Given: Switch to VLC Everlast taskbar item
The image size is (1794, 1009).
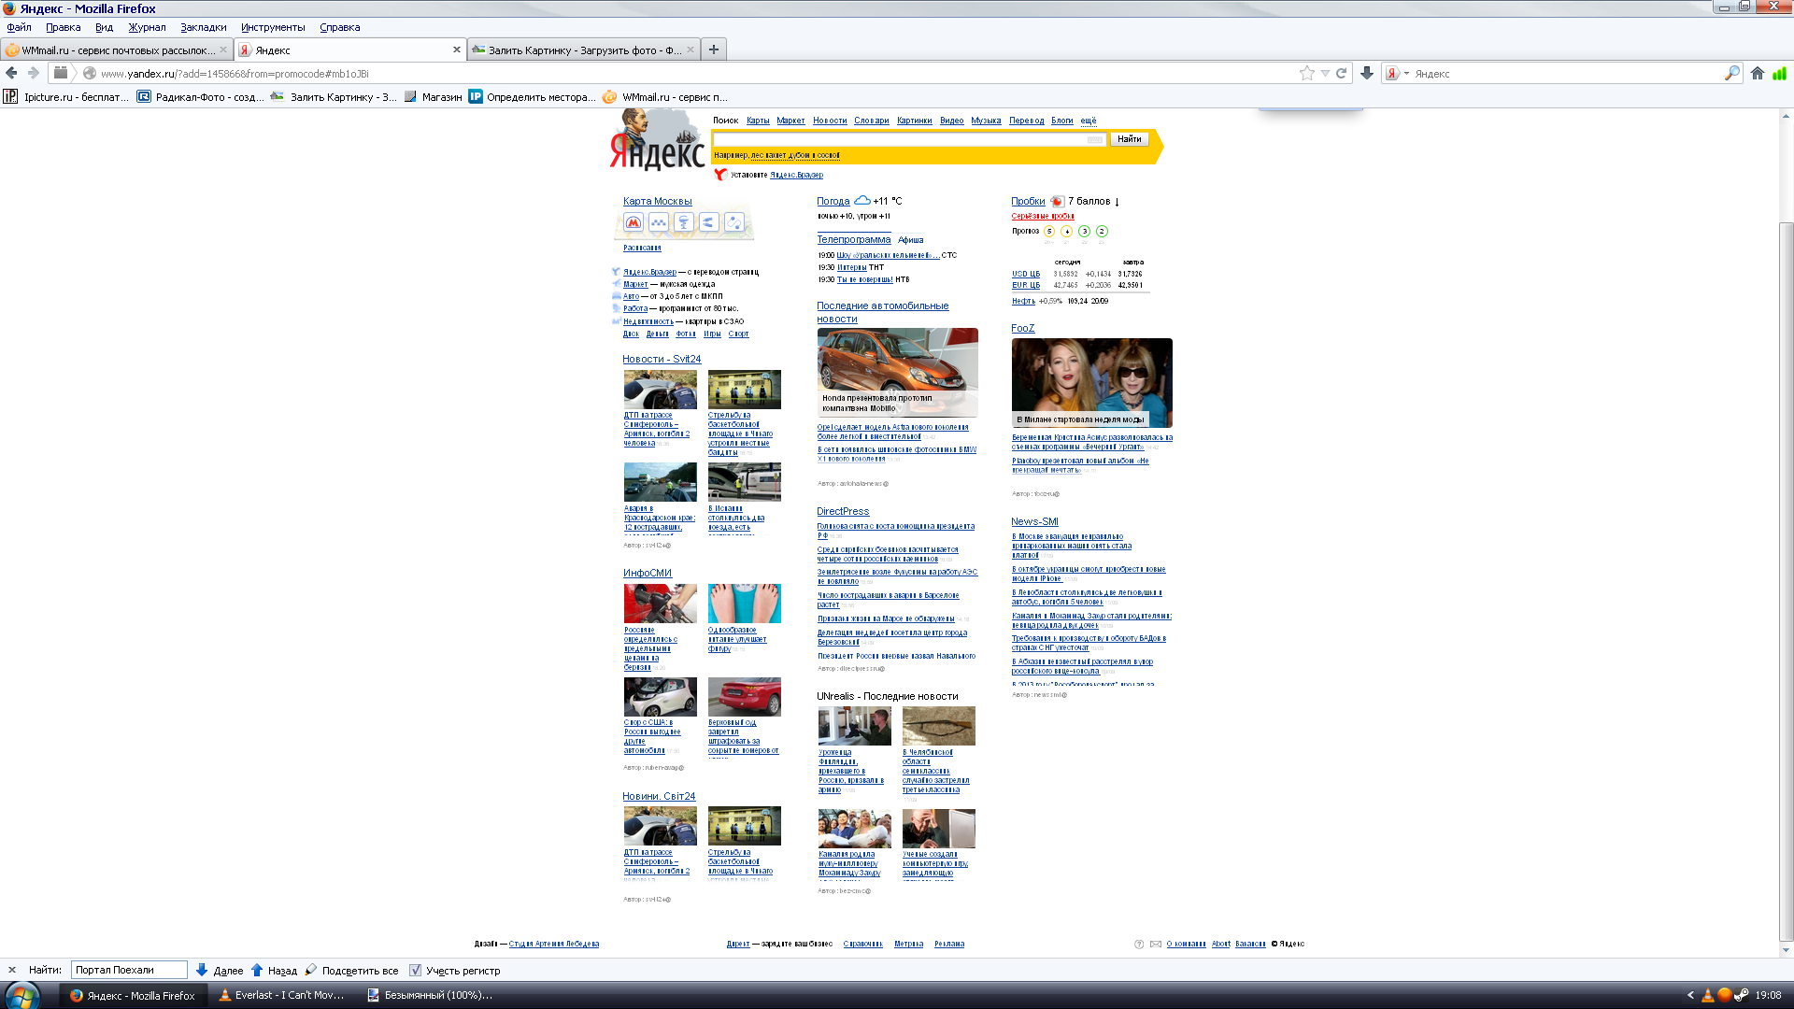Looking at the screenshot, I should 282,995.
